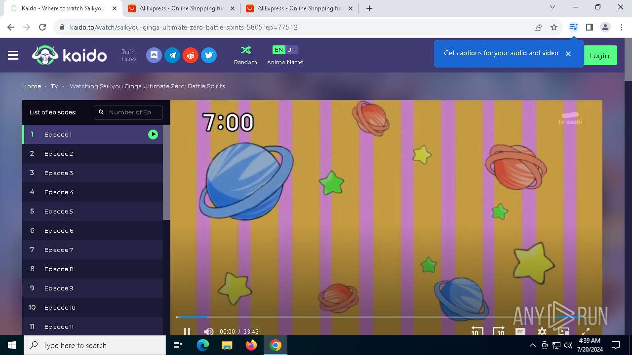Image resolution: width=632 pixels, height=355 pixels.
Task: Show hidden system tray icons
Action: (533, 345)
